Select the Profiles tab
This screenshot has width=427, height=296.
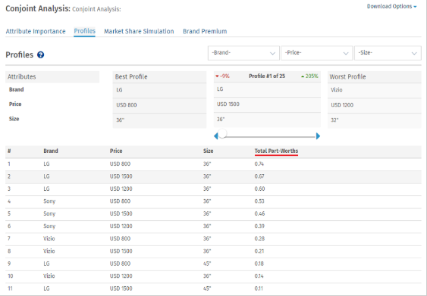pyautogui.click(x=85, y=31)
